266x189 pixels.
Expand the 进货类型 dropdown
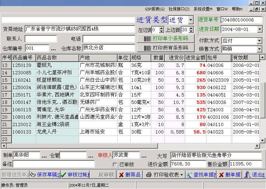pos(191,20)
